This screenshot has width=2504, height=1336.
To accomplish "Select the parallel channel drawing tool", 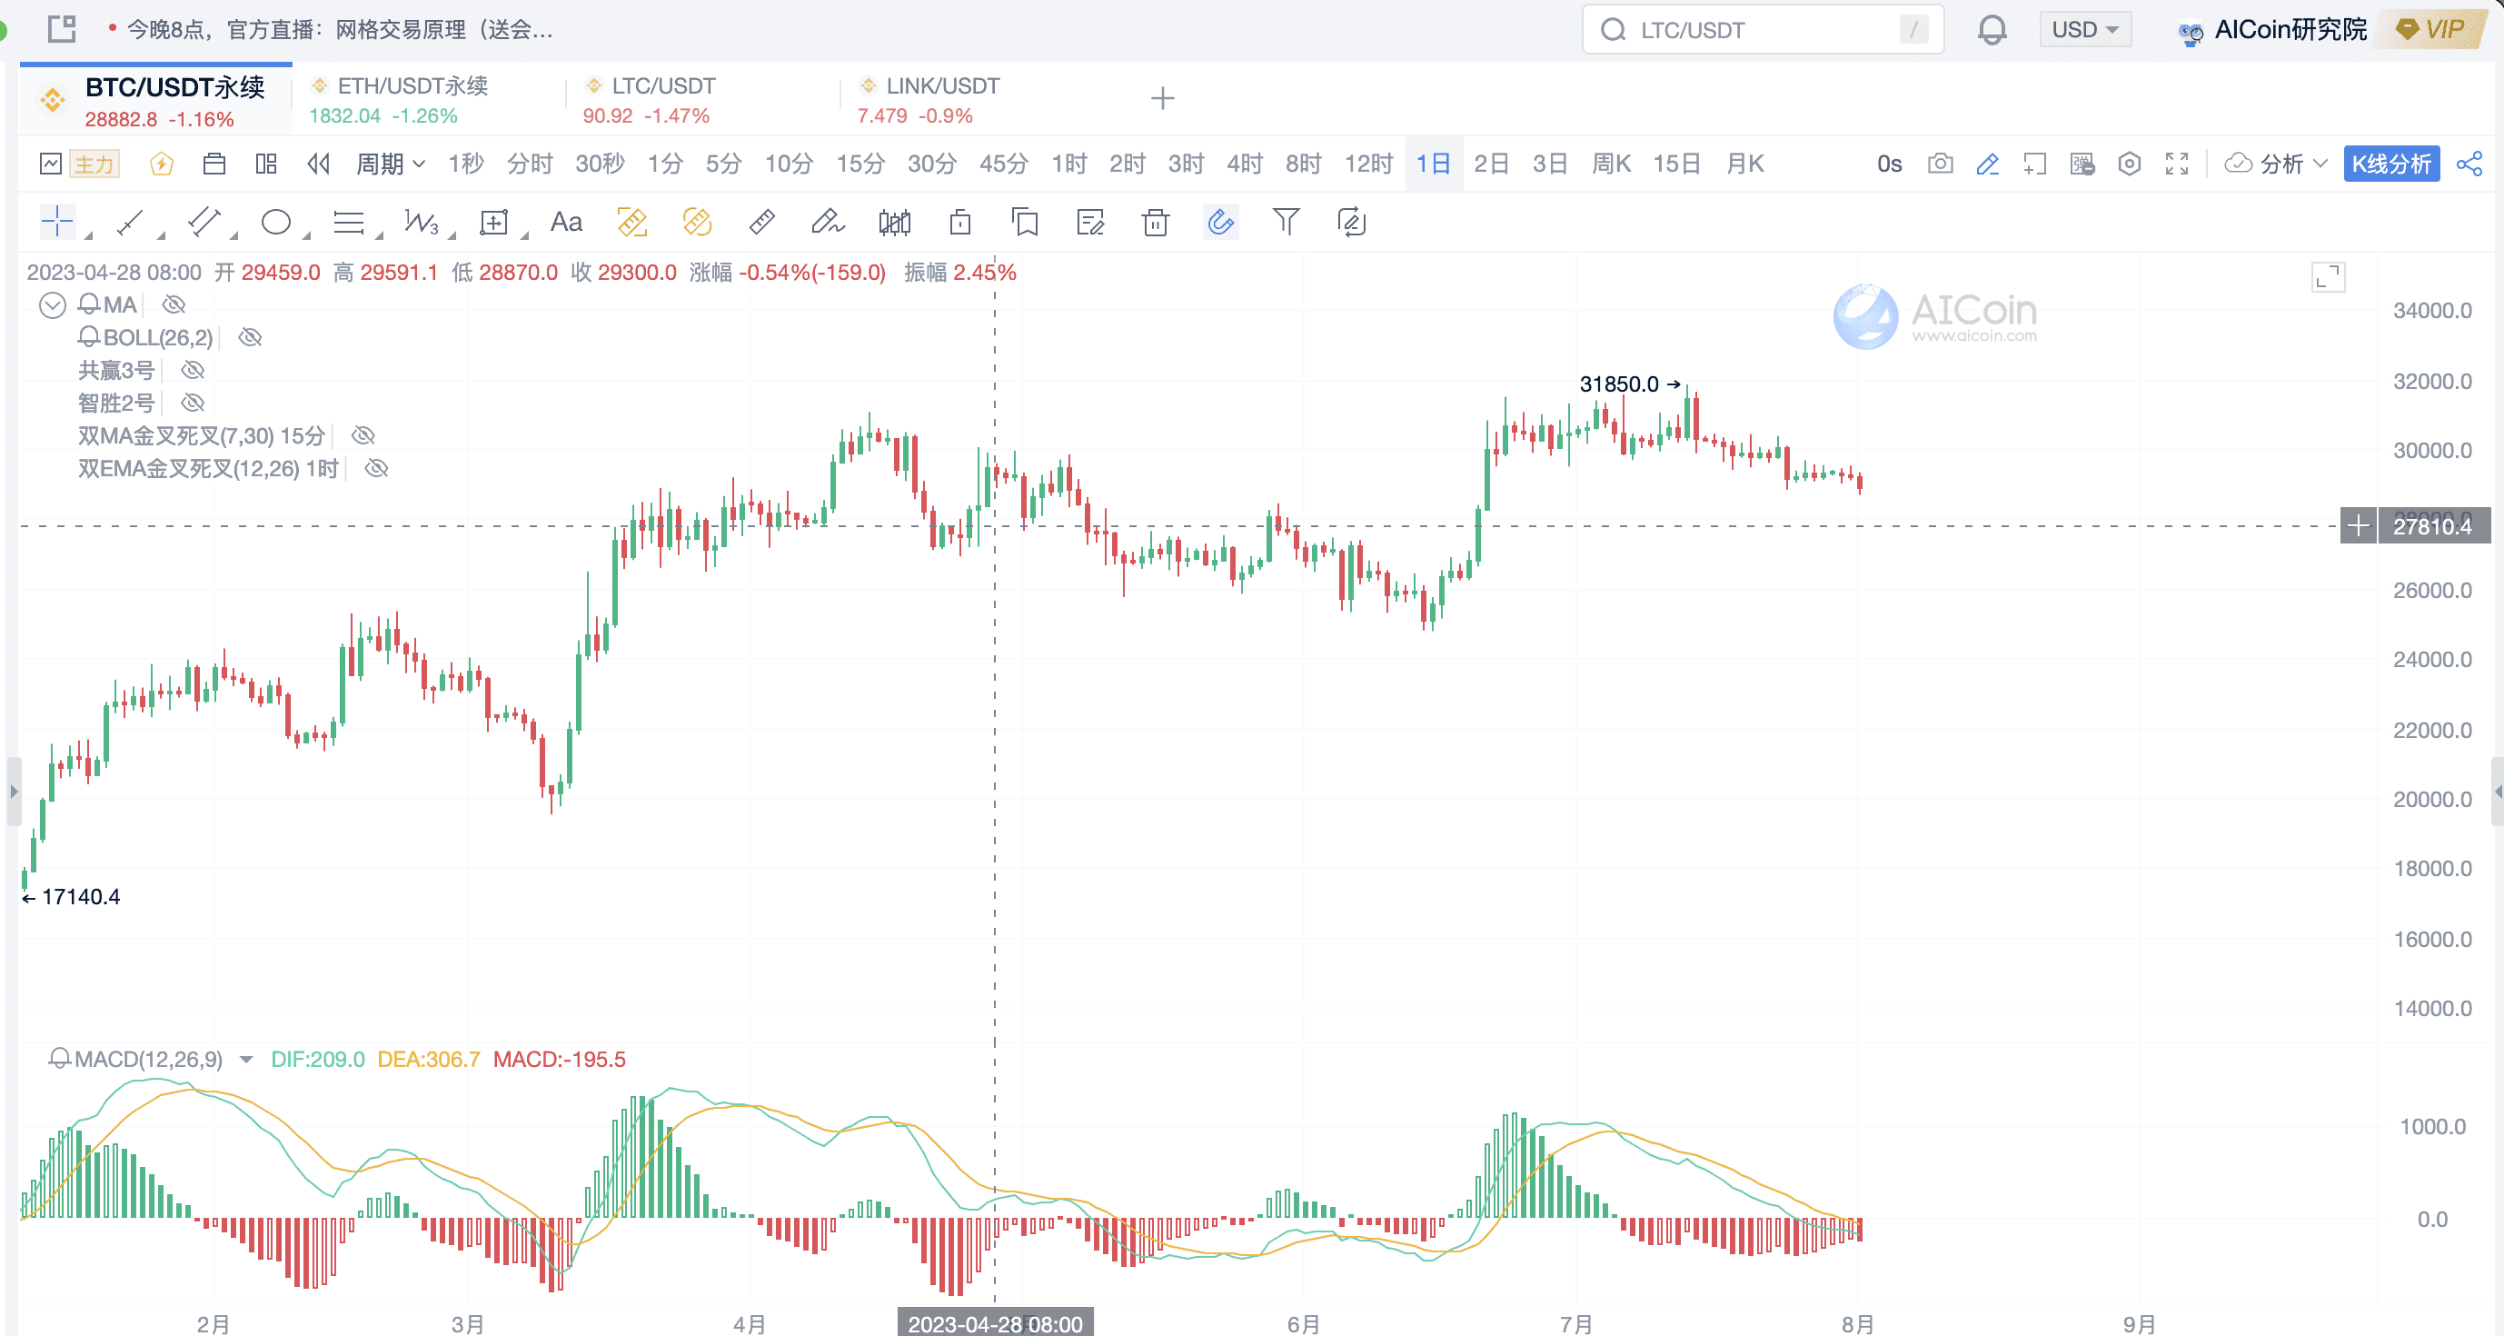I will pyautogui.click(x=204, y=223).
